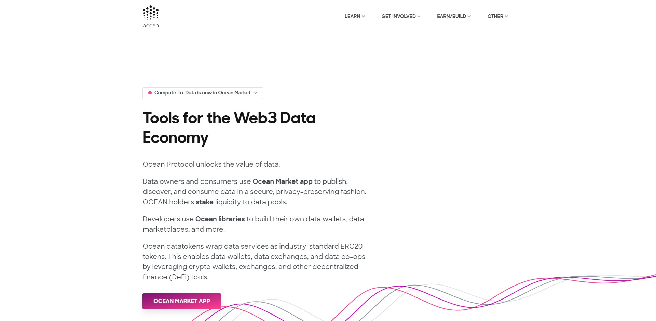Click the "Tools for the Web3 Data Economy" heading
656x321 pixels.
(x=229, y=128)
